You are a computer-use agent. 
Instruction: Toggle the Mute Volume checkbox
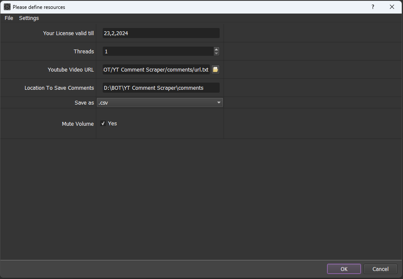(x=103, y=124)
